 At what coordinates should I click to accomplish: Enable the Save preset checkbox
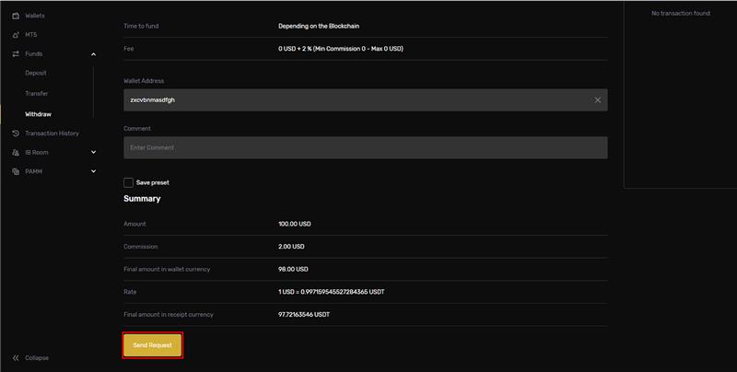(129, 182)
